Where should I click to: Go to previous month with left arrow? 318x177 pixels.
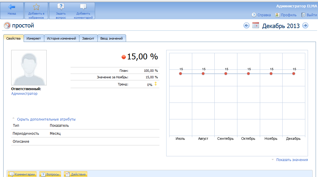[x=246, y=26]
